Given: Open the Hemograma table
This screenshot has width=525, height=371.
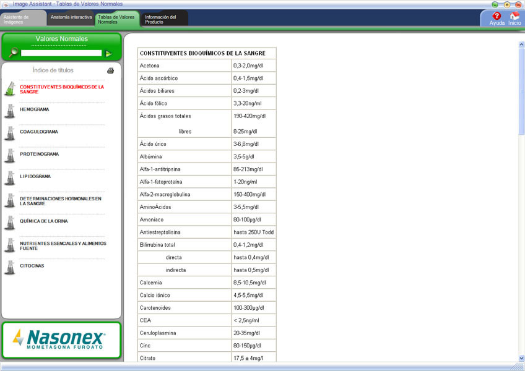Looking at the screenshot, I should [x=35, y=109].
